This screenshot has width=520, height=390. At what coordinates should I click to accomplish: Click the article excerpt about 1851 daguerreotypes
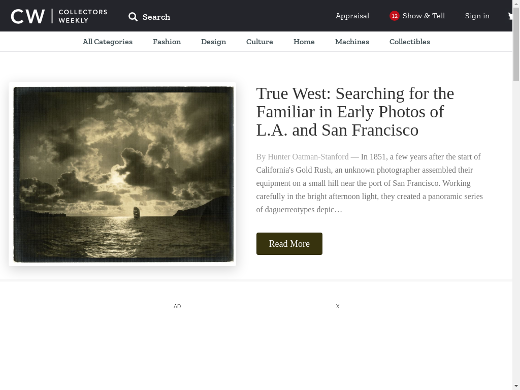pyautogui.click(x=370, y=183)
